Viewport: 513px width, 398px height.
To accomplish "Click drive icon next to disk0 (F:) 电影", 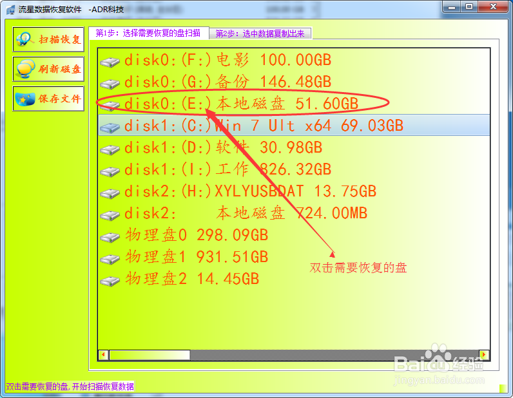I will (110, 62).
